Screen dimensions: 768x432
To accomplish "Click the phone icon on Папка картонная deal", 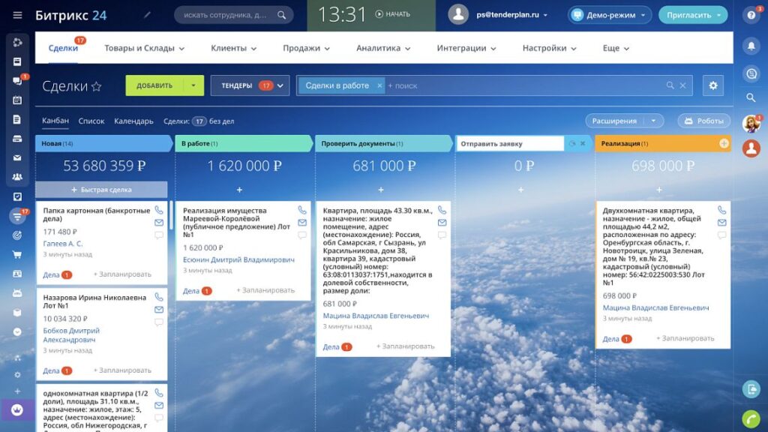I will 159,210.
